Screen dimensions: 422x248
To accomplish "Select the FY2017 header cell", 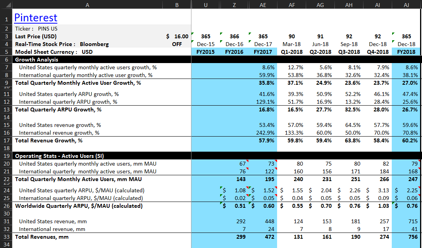I will point(263,52).
